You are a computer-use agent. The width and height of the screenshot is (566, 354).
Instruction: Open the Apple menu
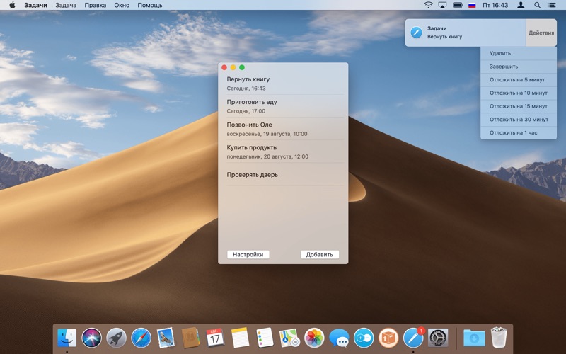click(12, 5)
